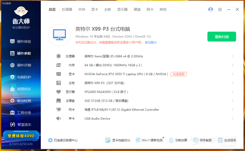Click the 免费体验4090 banner button
The height and width of the screenshot is (151, 245).
pyautogui.click(x=21, y=136)
